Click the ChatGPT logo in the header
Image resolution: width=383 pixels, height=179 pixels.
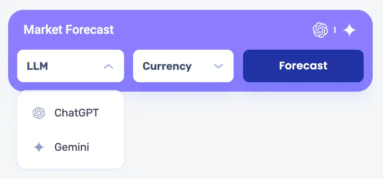320,30
